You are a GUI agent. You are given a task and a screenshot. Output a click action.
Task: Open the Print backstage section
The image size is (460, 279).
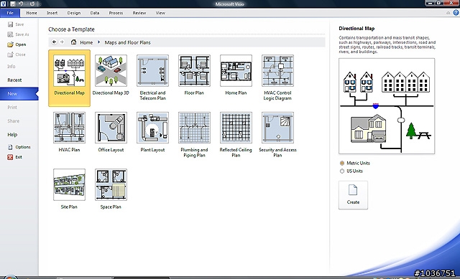coord(12,107)
